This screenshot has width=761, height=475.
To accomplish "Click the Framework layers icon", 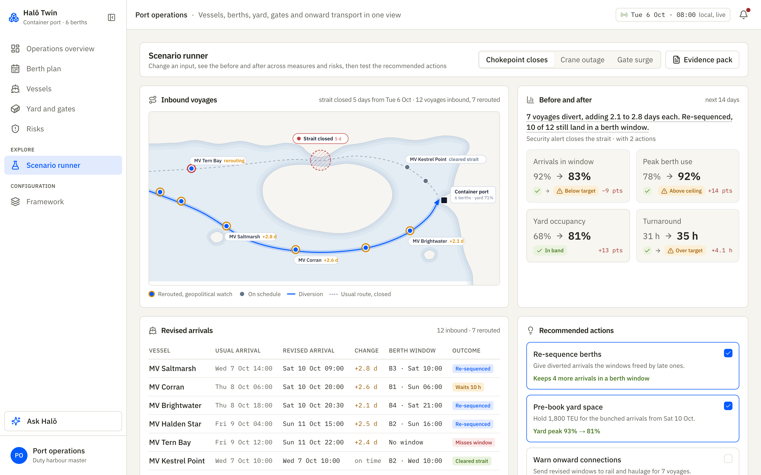I will coord(15,202).
